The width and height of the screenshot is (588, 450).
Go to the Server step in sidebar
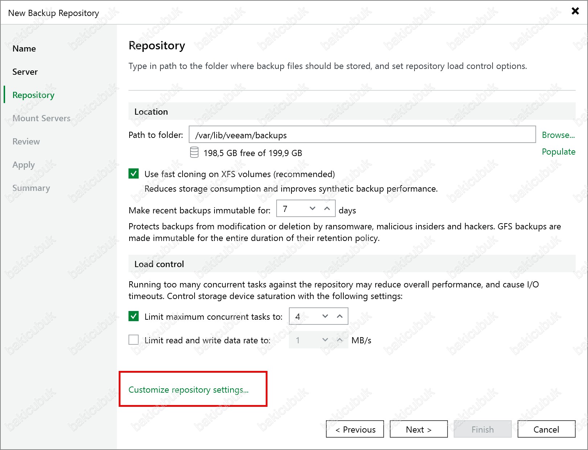point(25,72)
